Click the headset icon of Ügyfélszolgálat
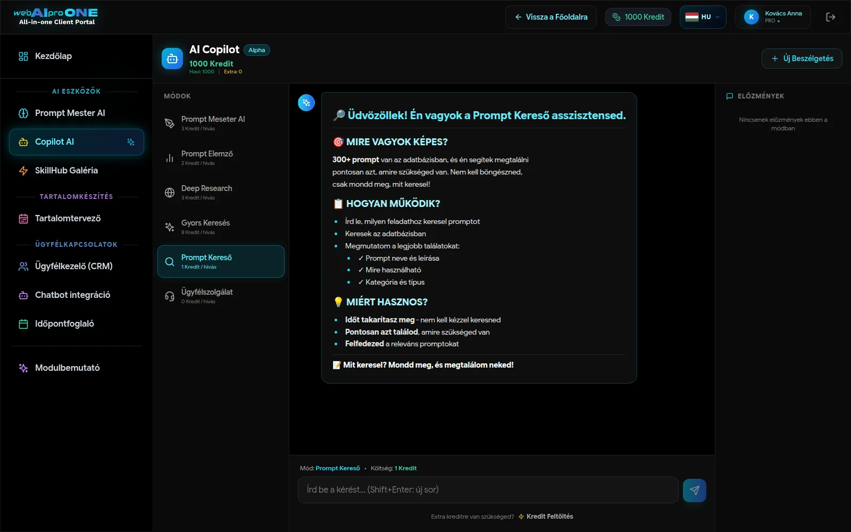 170,296
